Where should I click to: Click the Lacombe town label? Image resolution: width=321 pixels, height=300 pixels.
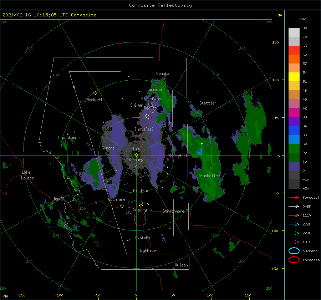coord(154,90)
